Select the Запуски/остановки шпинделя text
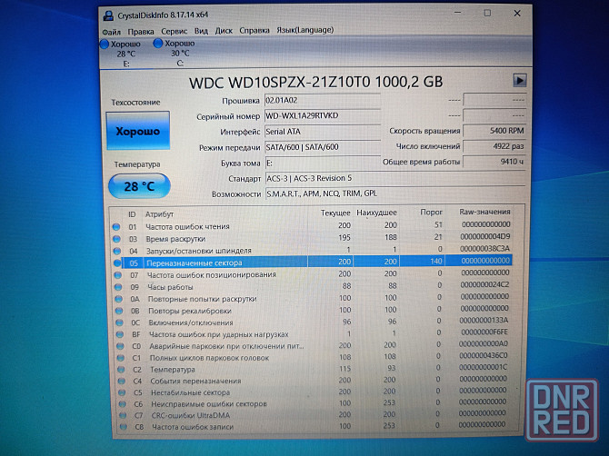This screenshot has height=456, width=609. [x=199, y=251]
